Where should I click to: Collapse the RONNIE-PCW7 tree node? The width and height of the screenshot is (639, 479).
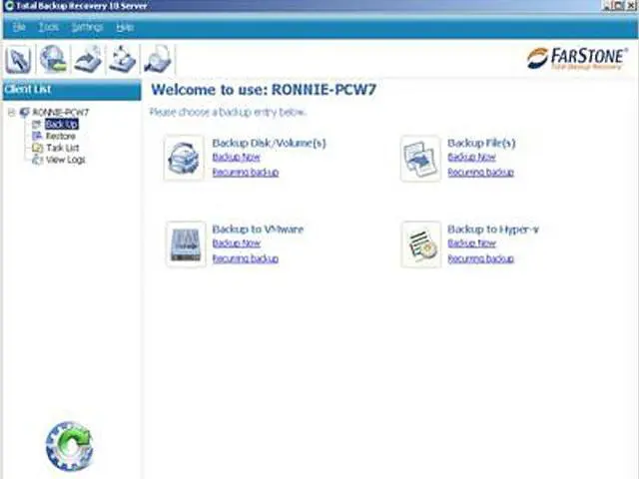pyautogui.click(x=10, y=113)
